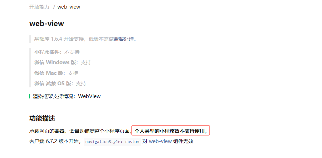Select the 微信 鸿蒙 OS 版 support line
The image size is (322, 158).
tap(60, 83)
